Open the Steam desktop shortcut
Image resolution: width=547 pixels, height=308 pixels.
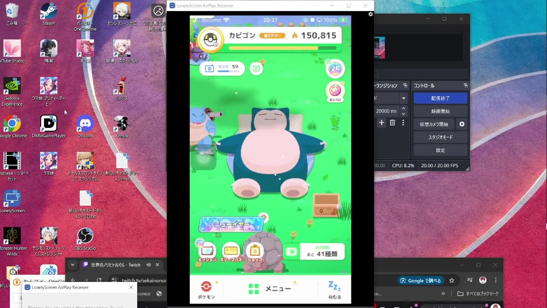(x=49, y=14)
